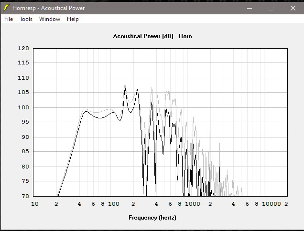The image size is (304, 231).
Task: Click the 'Acoustical Power (dB)' chart title
Action: pos(143,36)
